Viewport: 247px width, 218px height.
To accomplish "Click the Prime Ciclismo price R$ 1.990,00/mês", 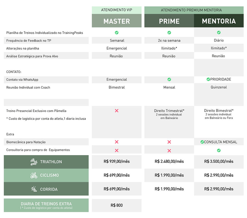I will tap(169, 175).
